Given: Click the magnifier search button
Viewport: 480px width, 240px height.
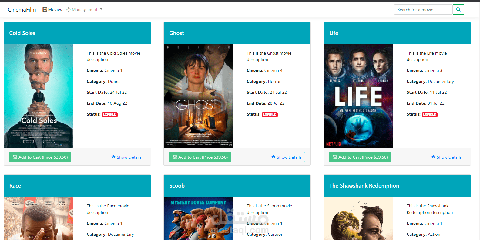Looking at the screenshot, I should click(458, 9).
